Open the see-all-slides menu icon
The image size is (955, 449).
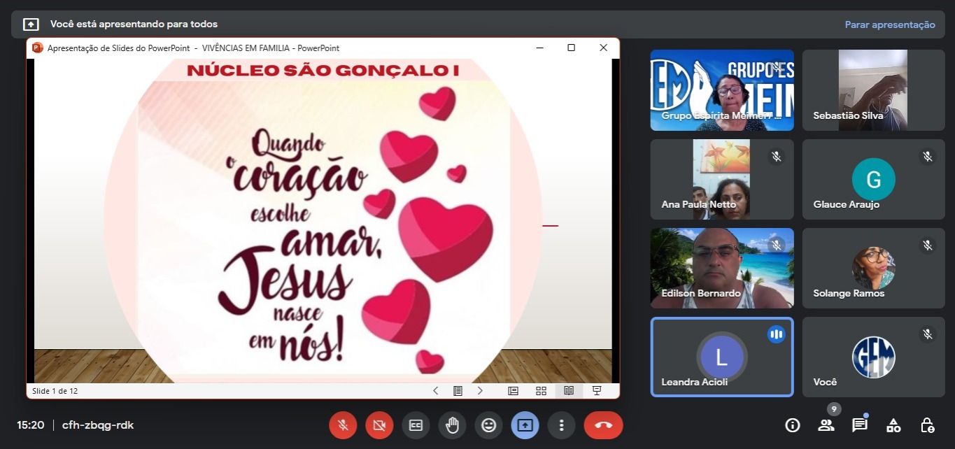(458, 391)
